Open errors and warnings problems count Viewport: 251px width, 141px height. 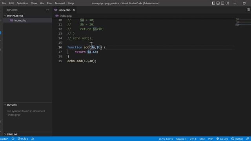(23, 139)
